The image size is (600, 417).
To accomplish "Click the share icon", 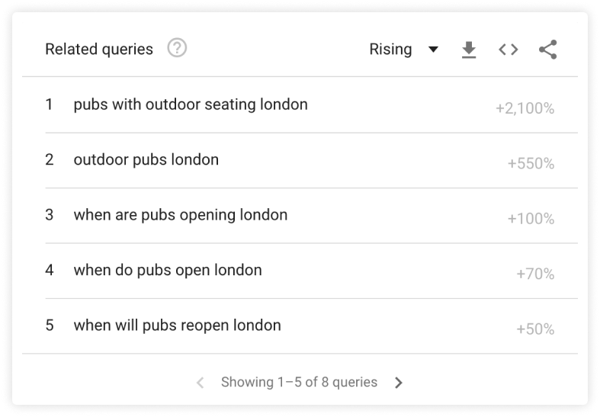I will click(548, 50).
